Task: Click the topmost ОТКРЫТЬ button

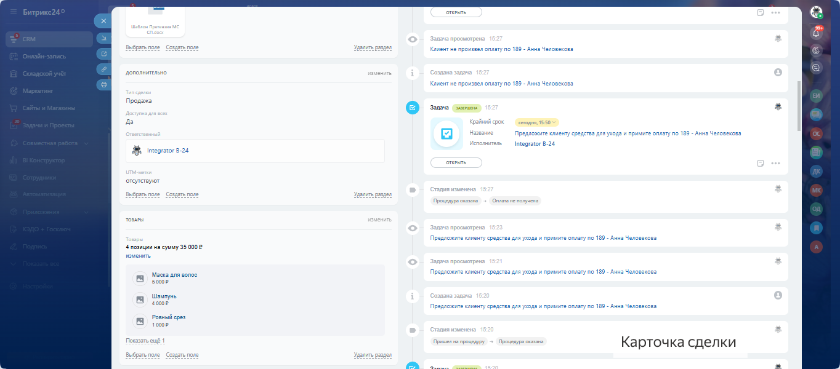Action: click(x=456, y=12)
